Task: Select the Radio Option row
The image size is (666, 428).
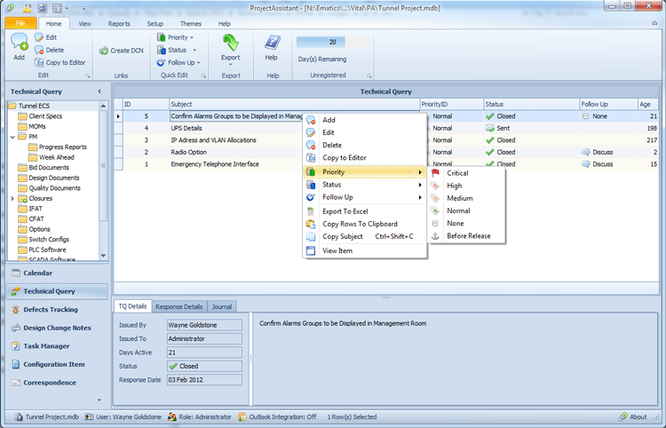Action: [x=386, y=152]
